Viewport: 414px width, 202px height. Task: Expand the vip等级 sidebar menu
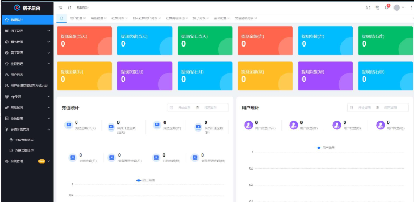[27, 96]
